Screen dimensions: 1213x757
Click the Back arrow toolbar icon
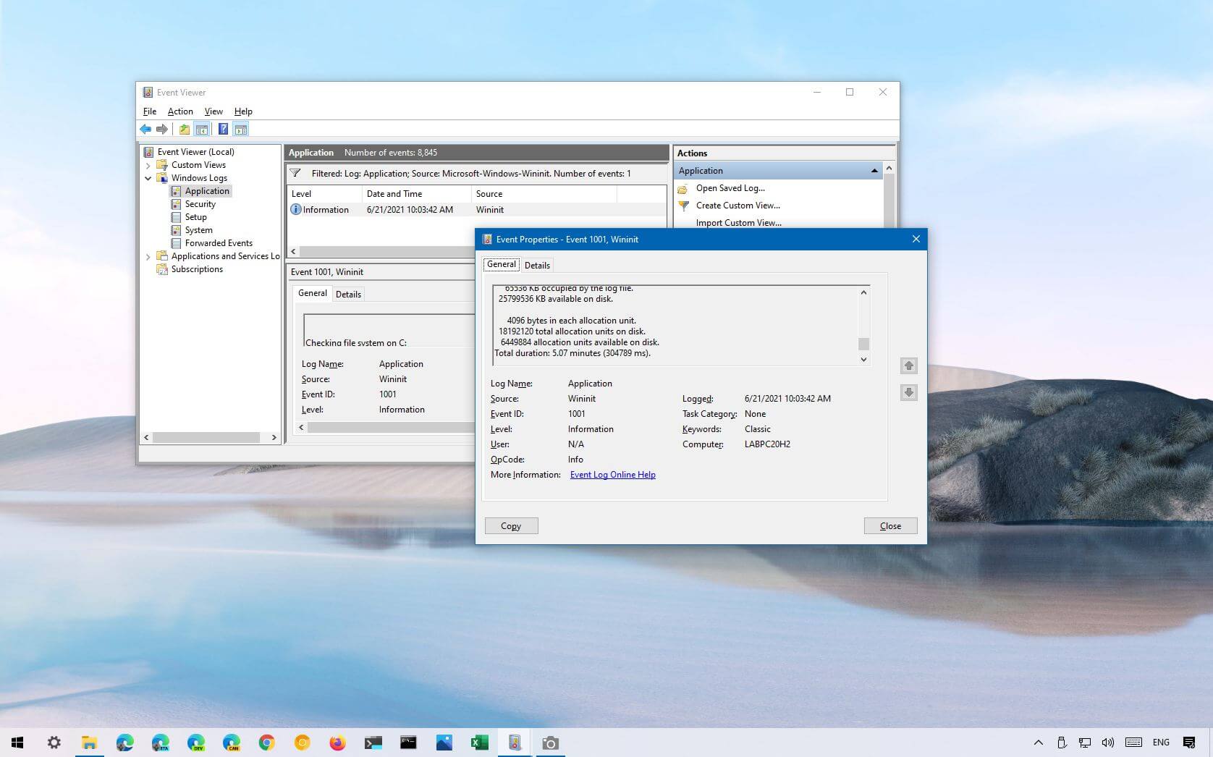[x=145, y=130]
